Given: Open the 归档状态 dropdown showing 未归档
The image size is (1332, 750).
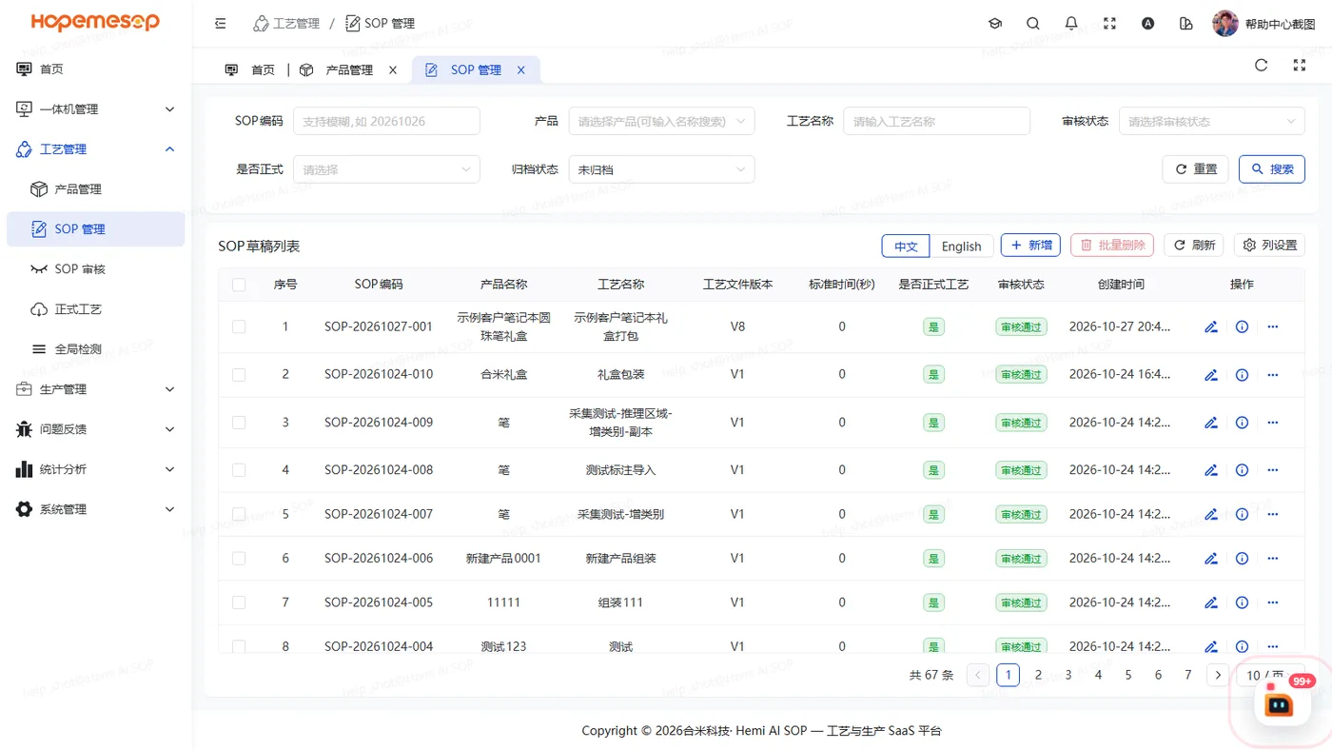Looking at the screenshot, I should click(x=661, y=169).
